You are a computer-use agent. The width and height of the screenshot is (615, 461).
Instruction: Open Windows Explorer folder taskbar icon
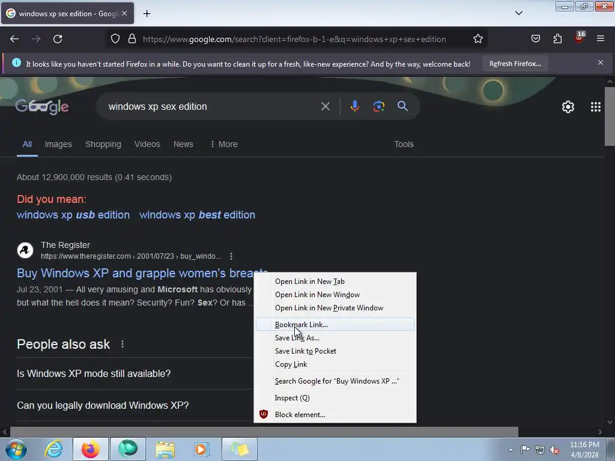(165, 449)
